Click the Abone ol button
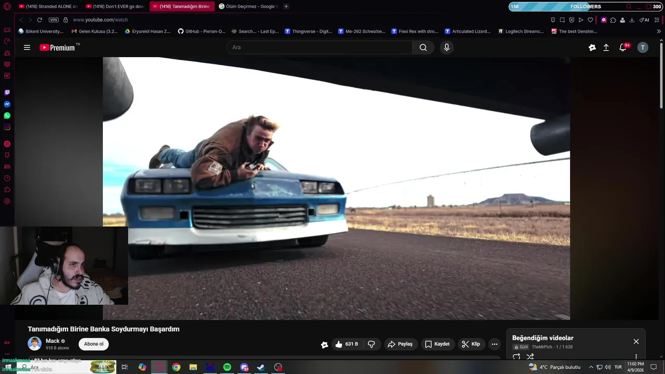 [94, 344]
